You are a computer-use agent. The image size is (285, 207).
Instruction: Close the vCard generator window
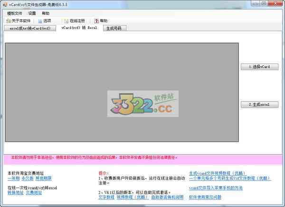coord(275,3)
